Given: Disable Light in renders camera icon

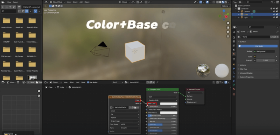Looking at the screenshot, I should (277, 17).
